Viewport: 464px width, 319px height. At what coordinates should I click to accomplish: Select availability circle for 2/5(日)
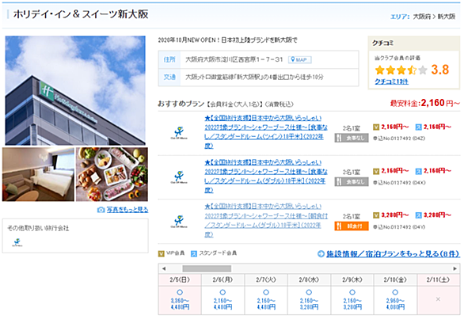click(x=180, y=292)
